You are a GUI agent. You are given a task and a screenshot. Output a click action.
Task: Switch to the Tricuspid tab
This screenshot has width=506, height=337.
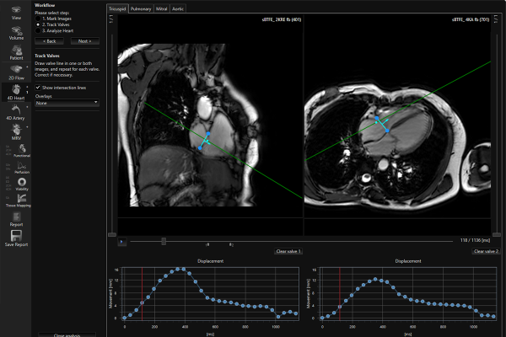pos(117,8)
